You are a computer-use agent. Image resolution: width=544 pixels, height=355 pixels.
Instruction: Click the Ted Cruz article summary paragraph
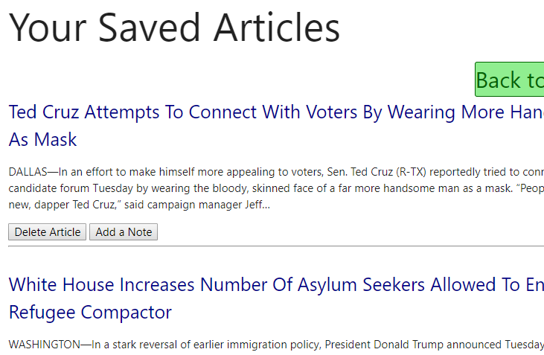click(276, 188)
